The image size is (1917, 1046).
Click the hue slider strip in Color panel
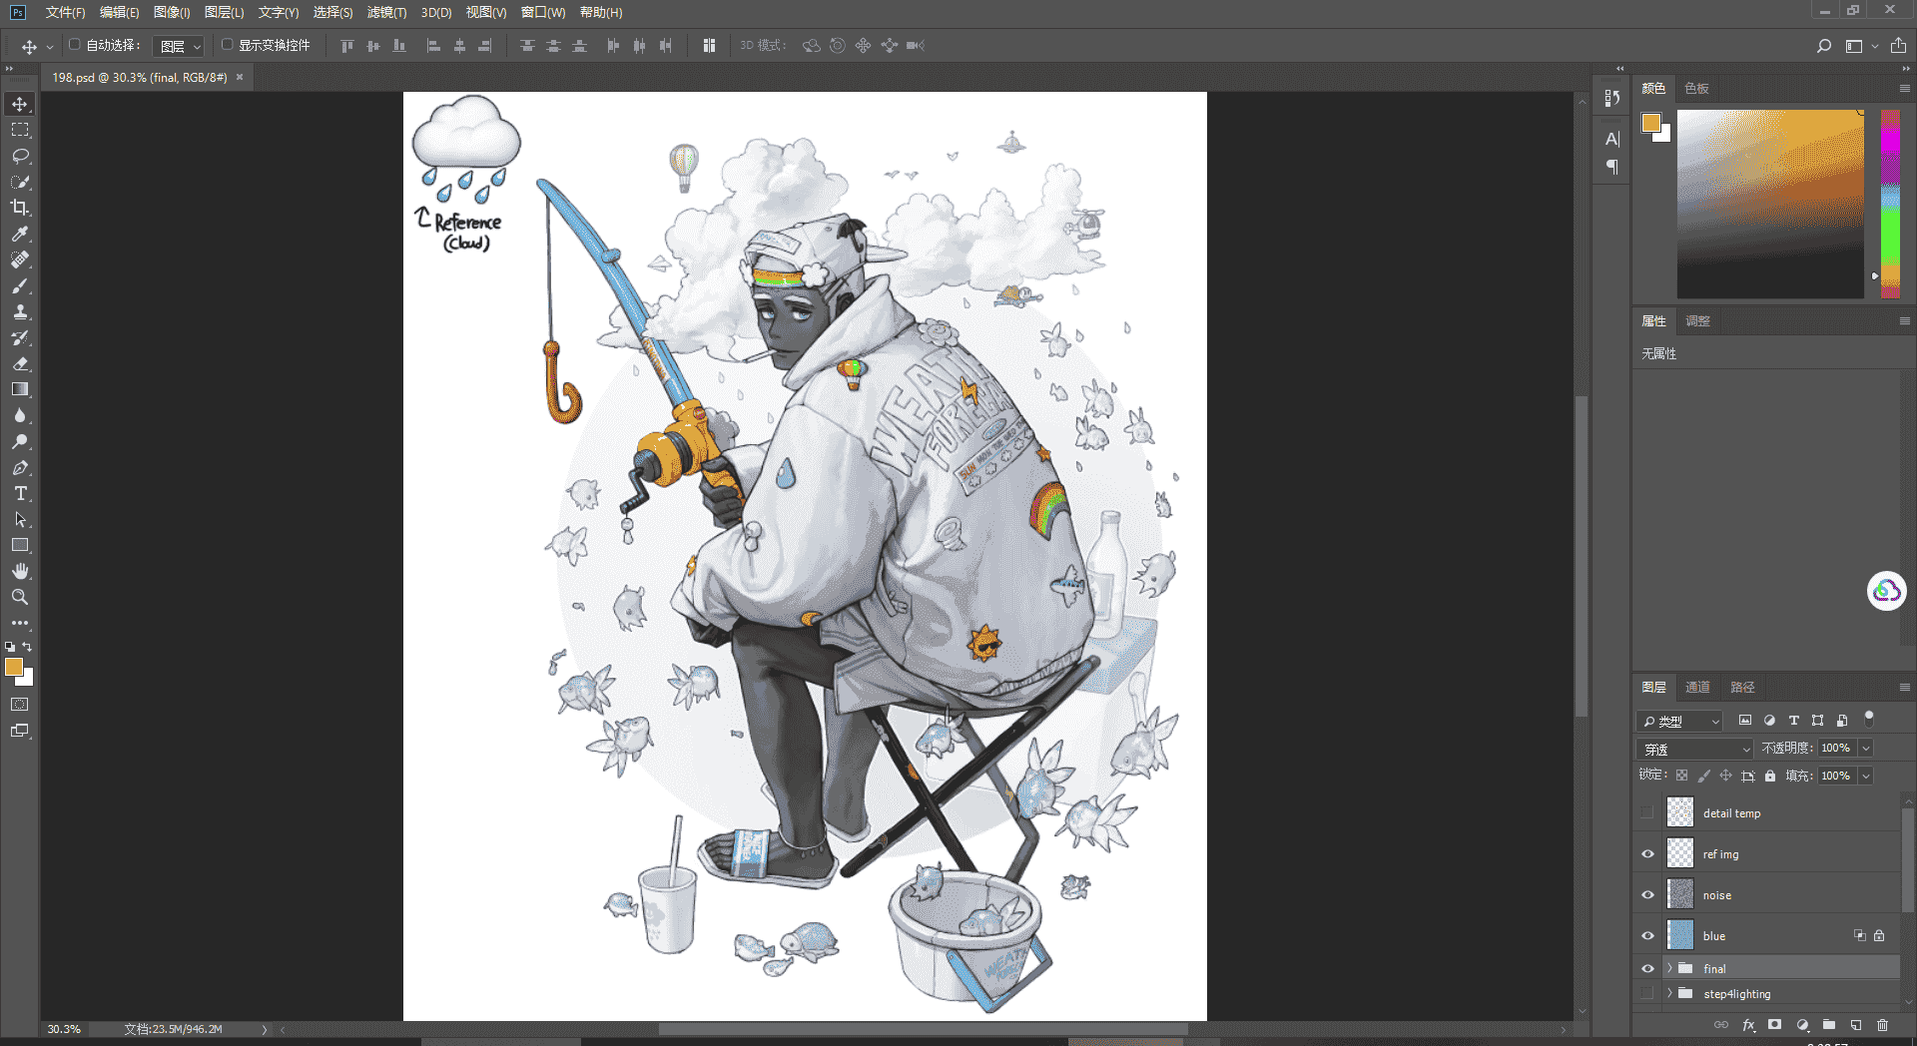(1890, 204)
